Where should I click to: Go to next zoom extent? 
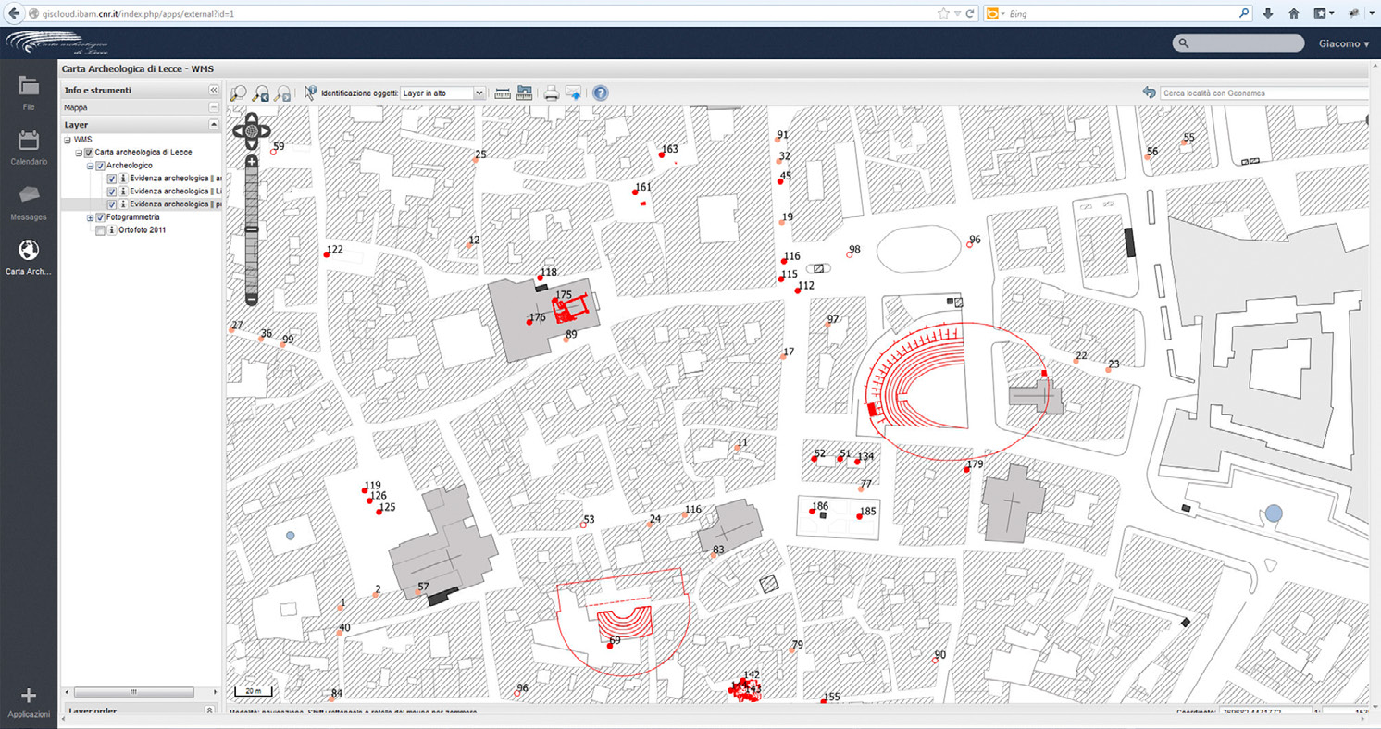pos(283,93)
